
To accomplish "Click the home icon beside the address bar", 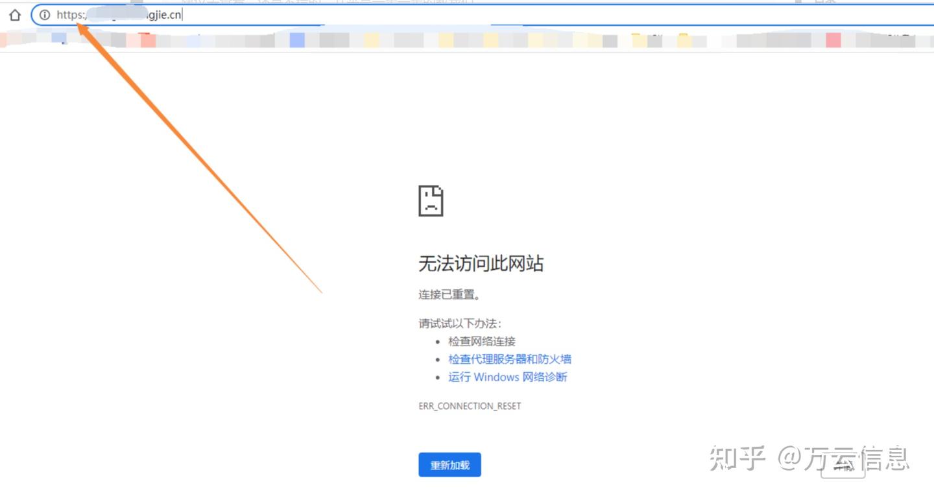I will click(x=14, y=14).
